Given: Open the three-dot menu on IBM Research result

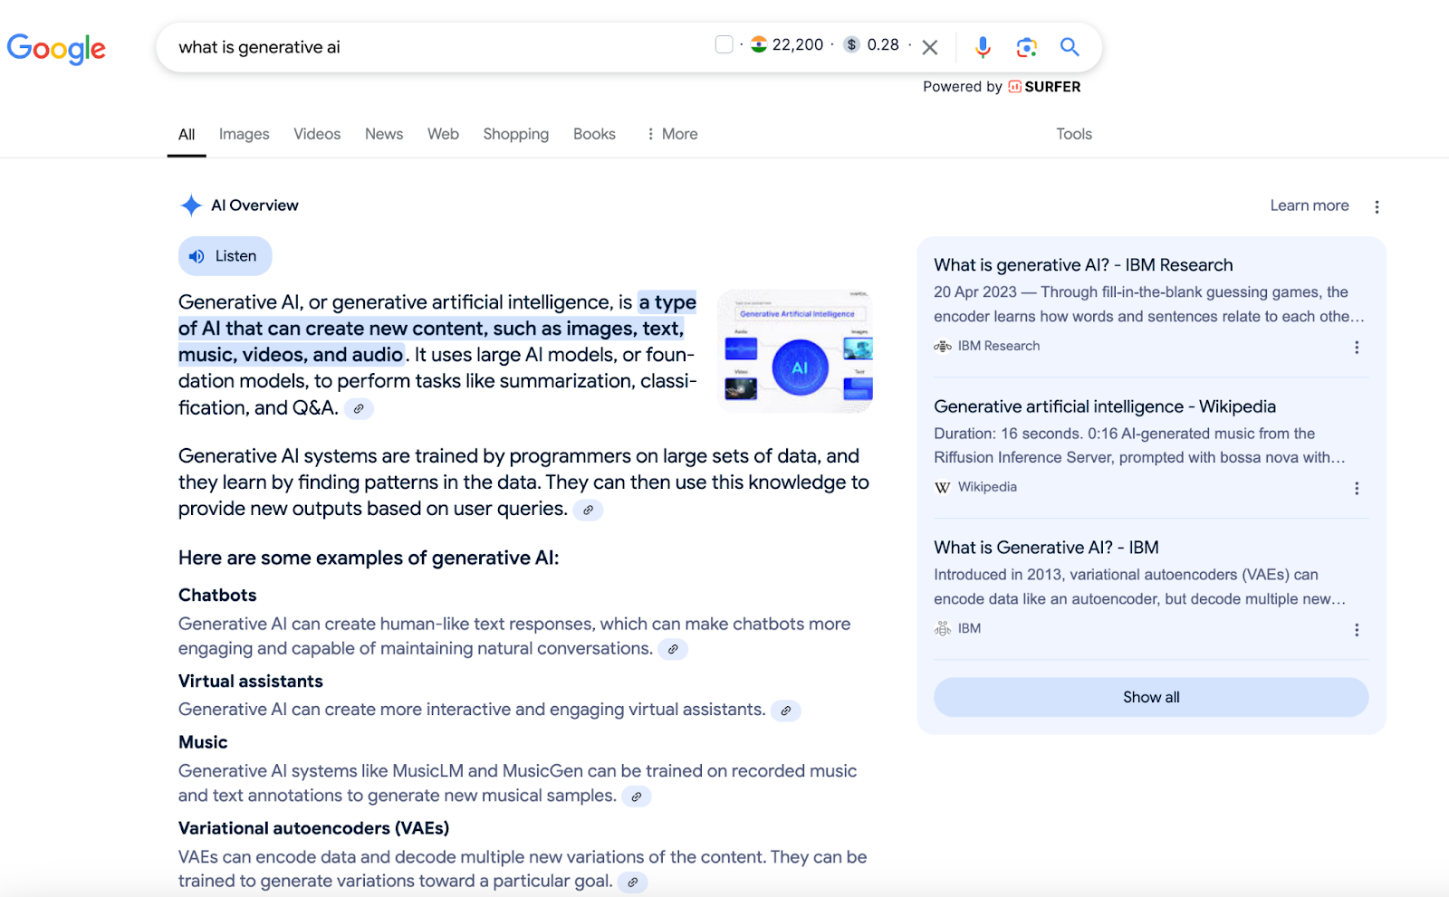Looking at the screenshot, I should point(1357,347).
